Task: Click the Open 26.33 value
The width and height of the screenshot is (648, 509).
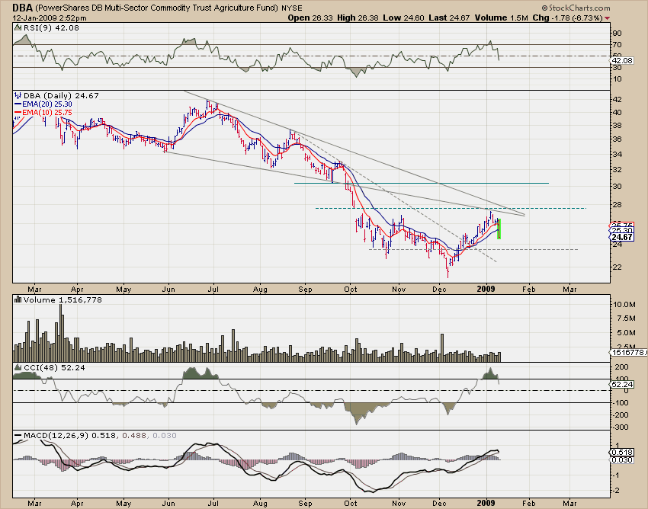Action: point(310,18)
